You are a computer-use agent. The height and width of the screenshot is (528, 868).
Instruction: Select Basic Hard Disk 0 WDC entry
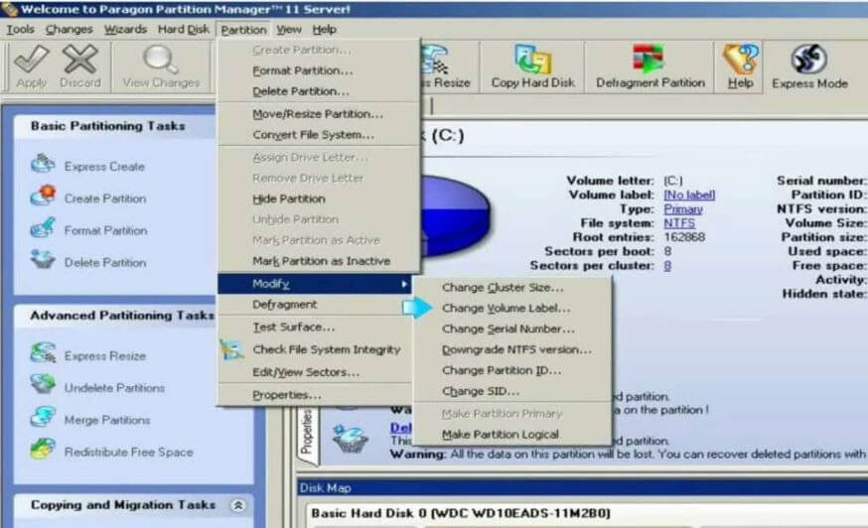(x=461, y=513)
